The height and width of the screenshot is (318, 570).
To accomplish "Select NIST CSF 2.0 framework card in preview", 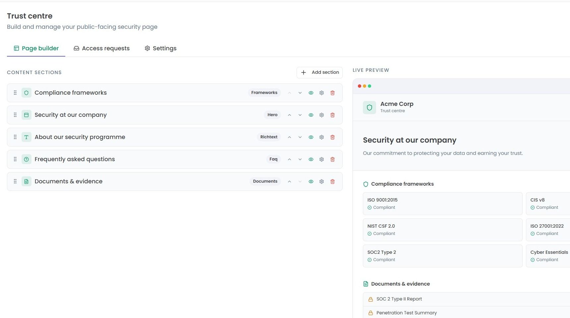I will point(442,230).
